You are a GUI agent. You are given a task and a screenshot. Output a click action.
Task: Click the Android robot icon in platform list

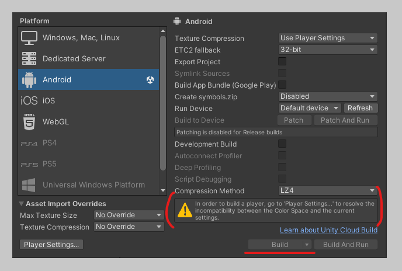click(x=29, y=80)
